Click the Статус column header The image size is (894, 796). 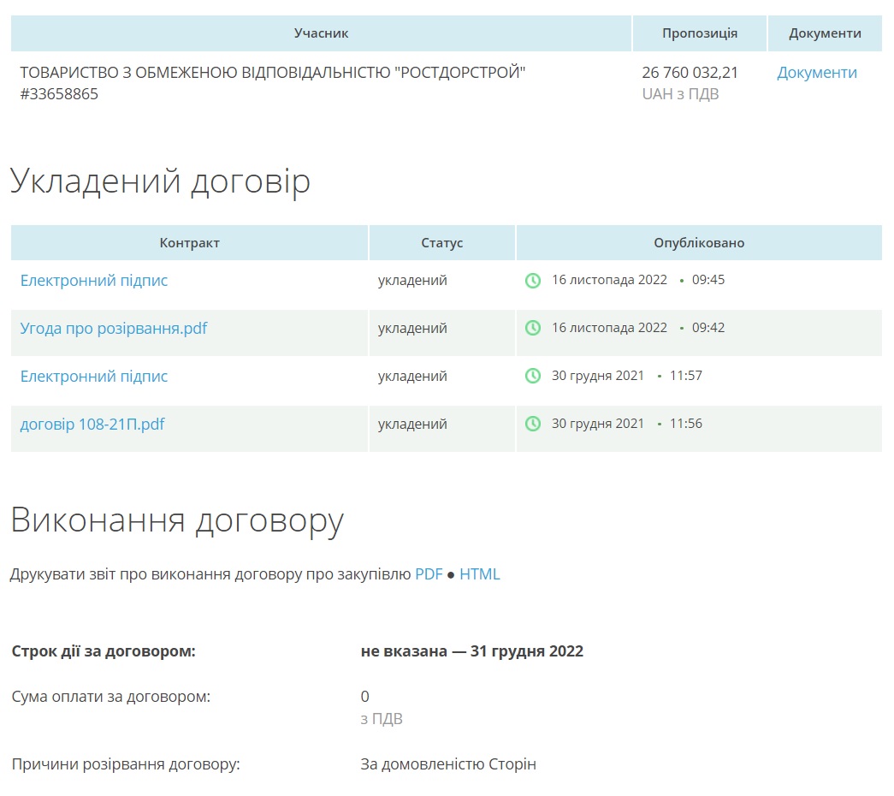[x=441, y=243]
